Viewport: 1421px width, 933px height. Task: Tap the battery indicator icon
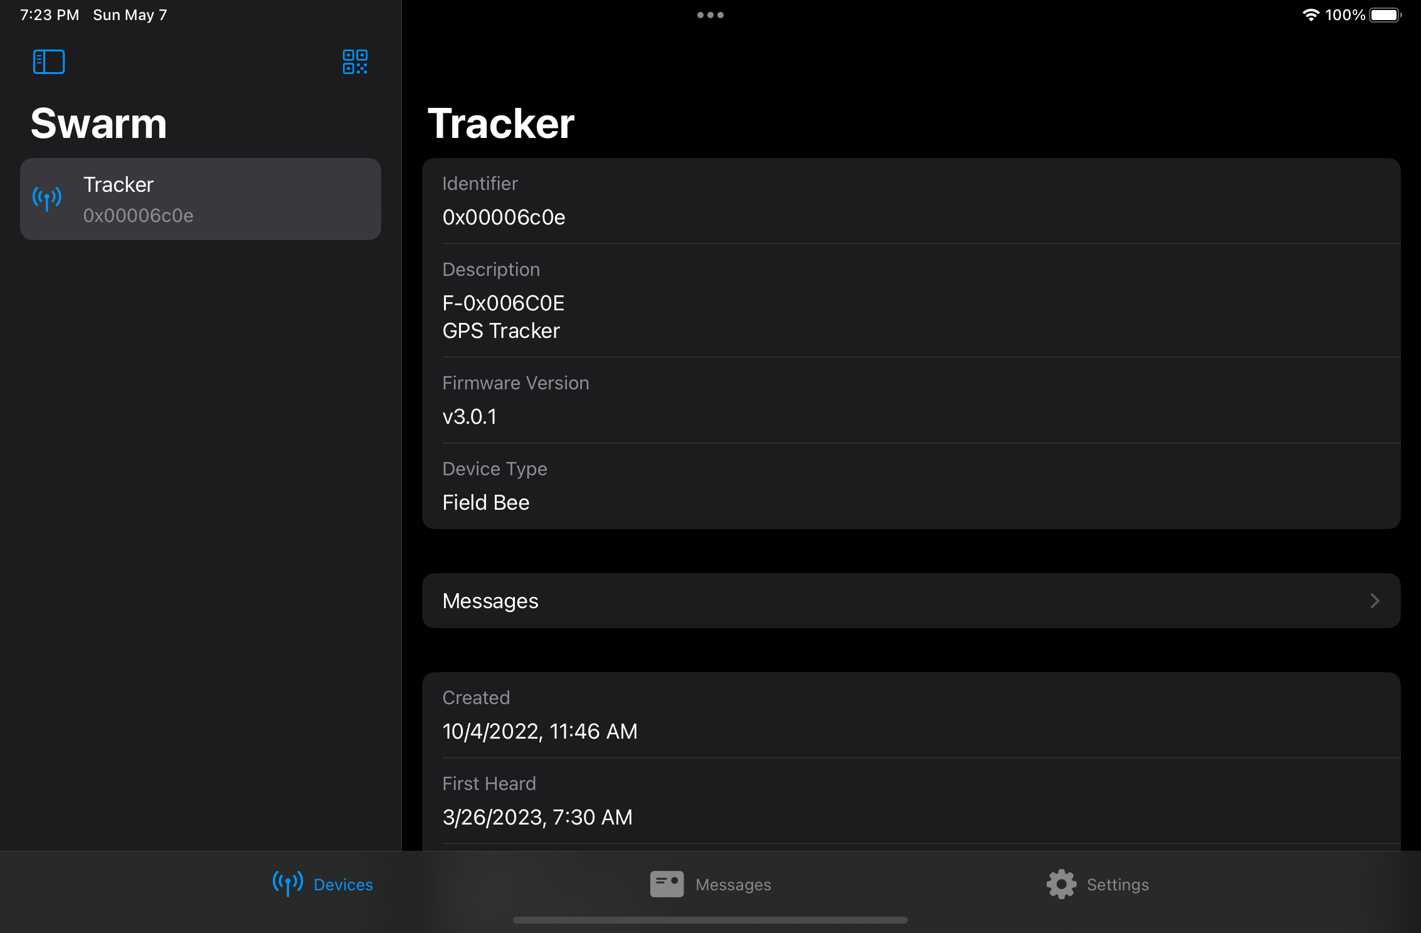tap(1385, 15)
